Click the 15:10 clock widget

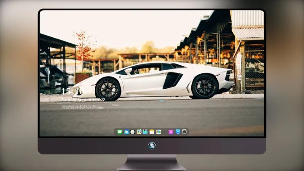coord(73,91)
